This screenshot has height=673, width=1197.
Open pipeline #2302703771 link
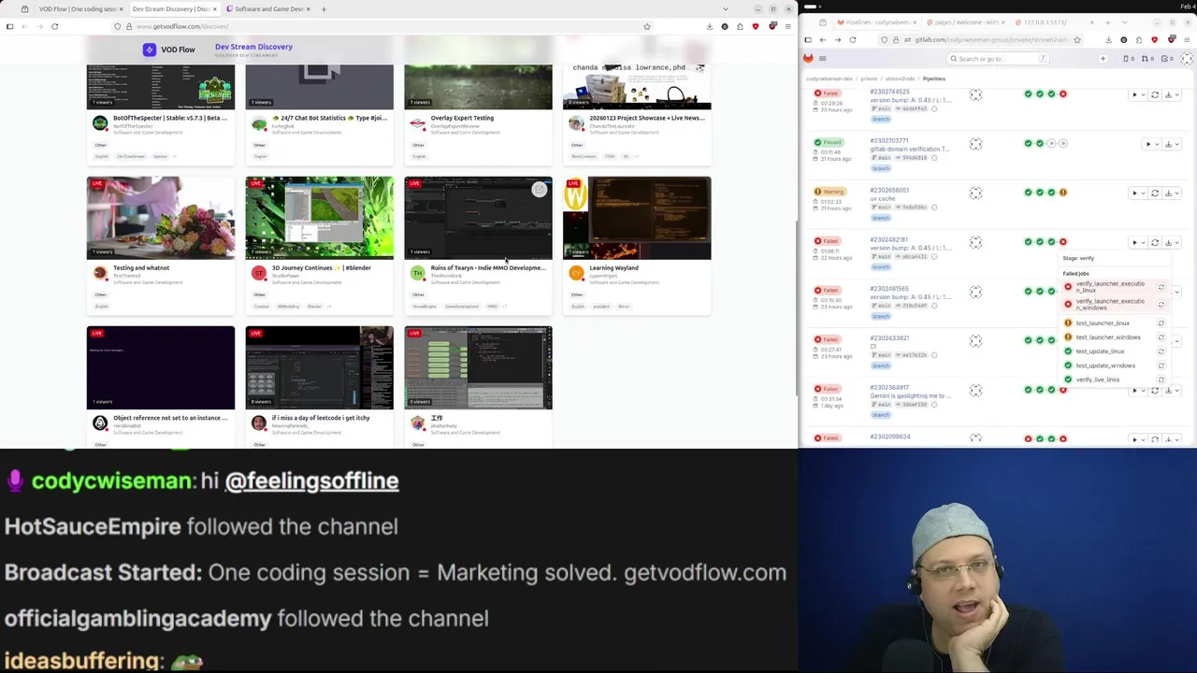pos(888,140)
